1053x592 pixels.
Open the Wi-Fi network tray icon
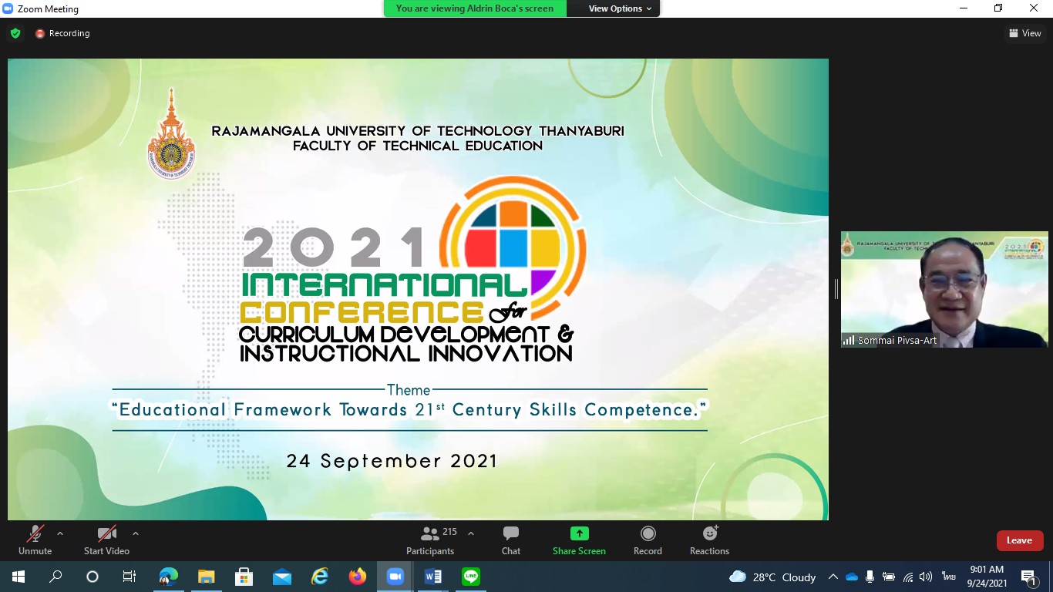(908, 577)
